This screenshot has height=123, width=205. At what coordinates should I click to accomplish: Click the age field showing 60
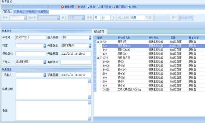(x=106, y=18)
